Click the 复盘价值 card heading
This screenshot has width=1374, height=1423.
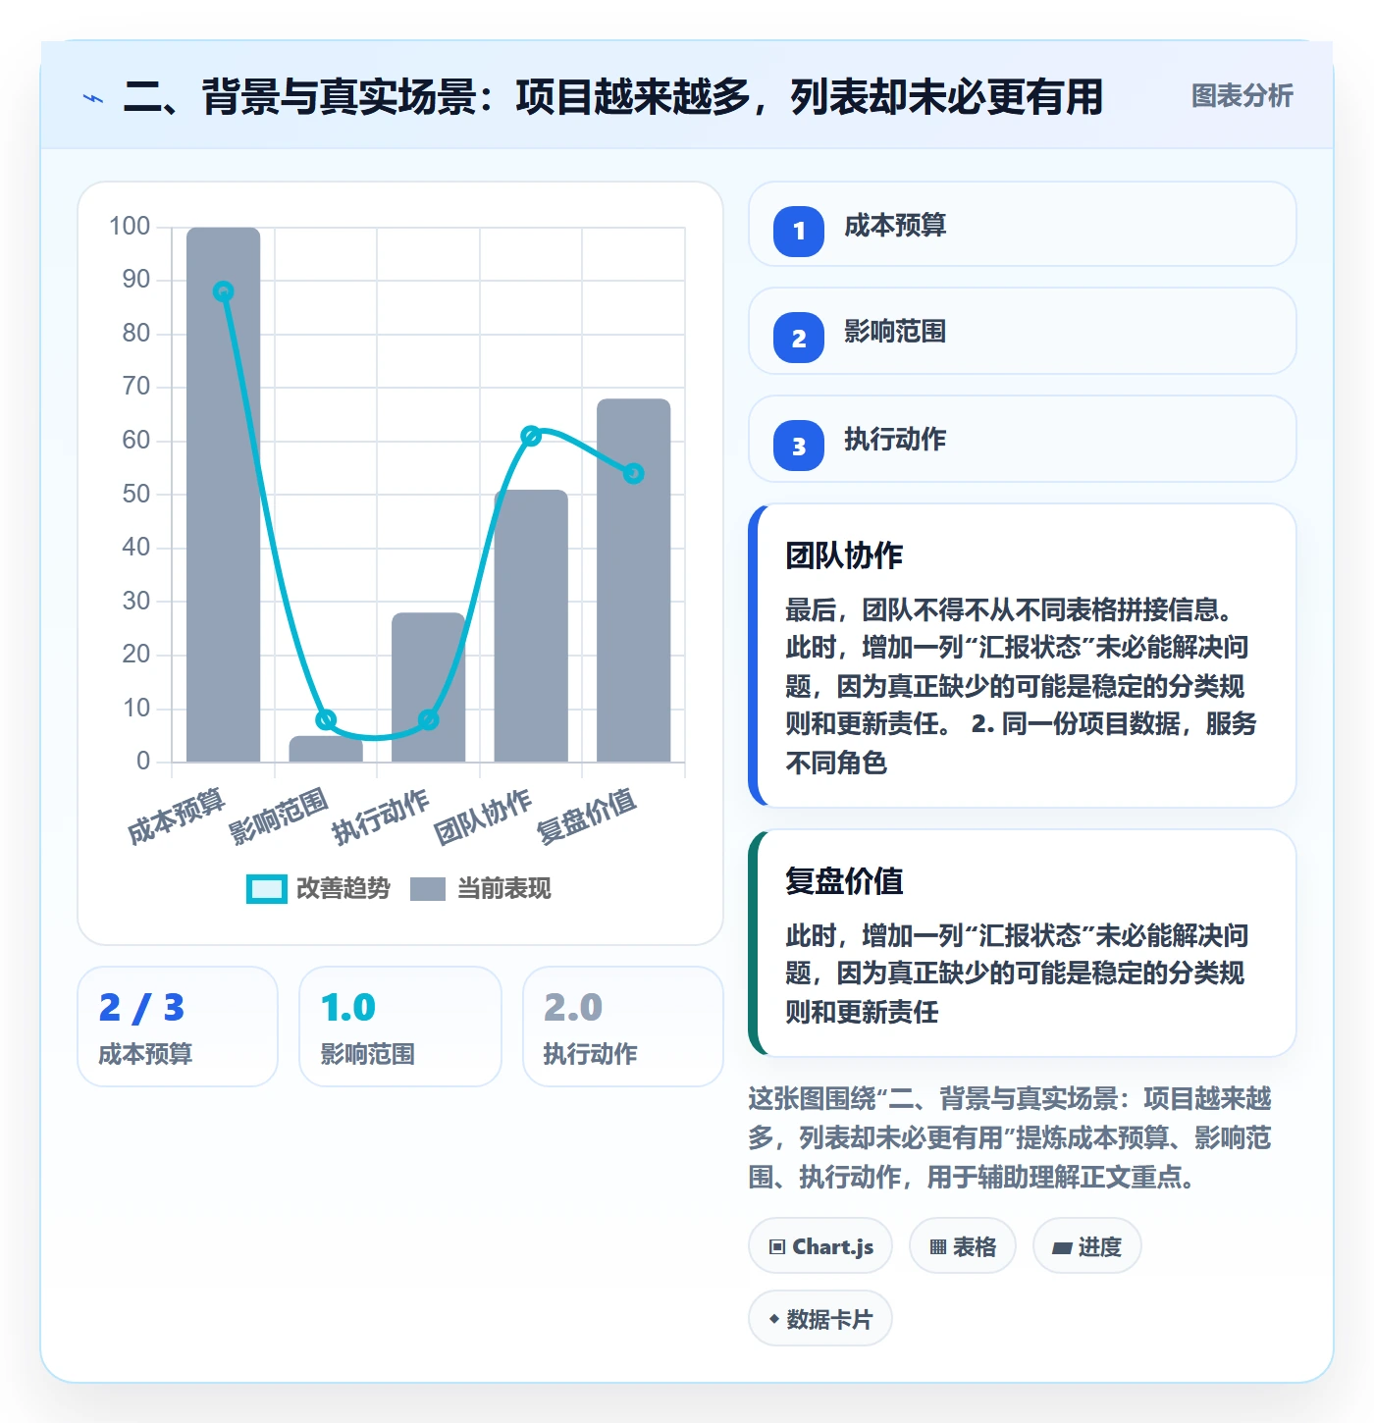coord(844,881)
